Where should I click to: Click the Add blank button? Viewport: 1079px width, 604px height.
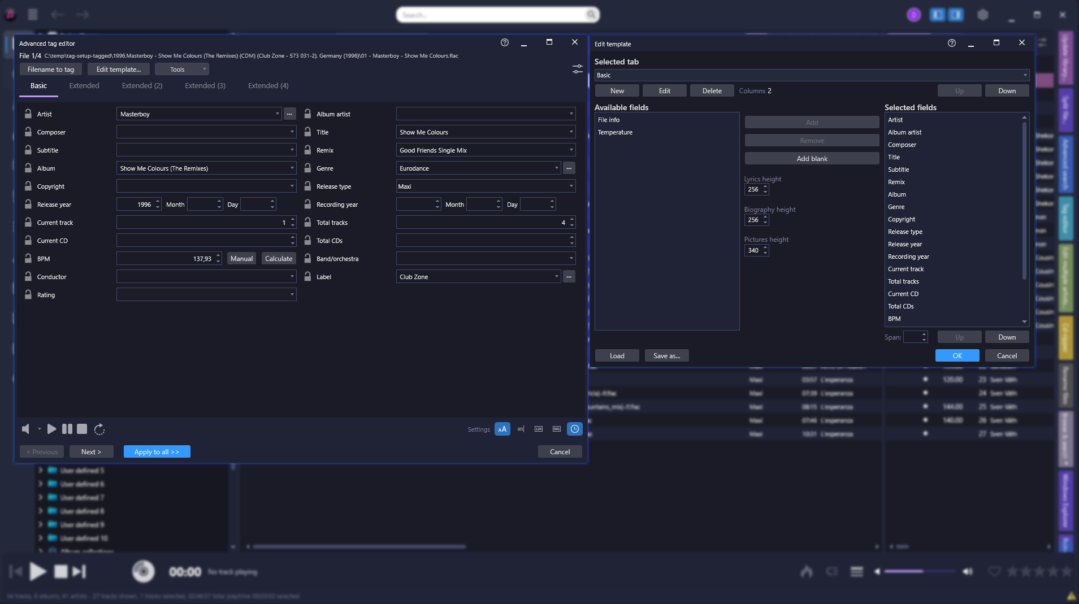tap(812, 158)
